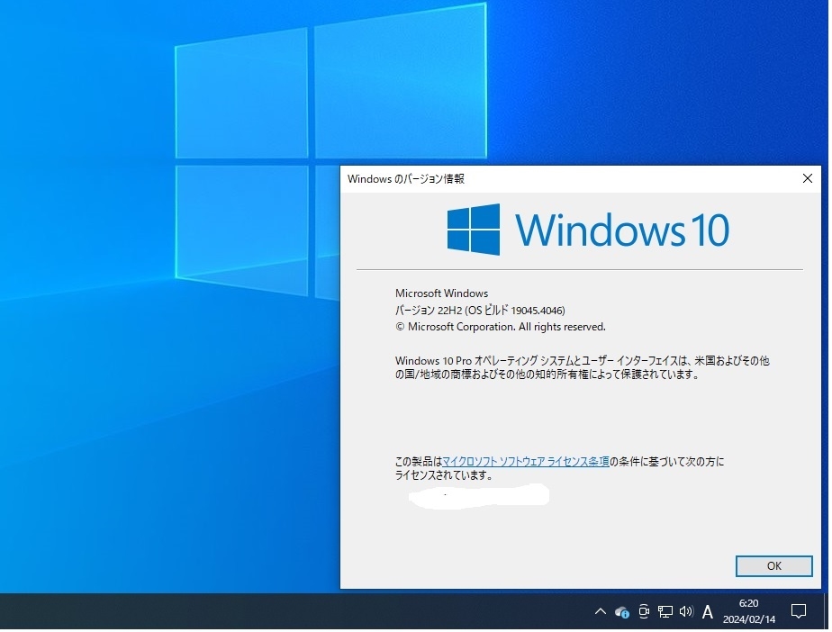The image size is (832, 632).
Task: Click the Microsoft Corporation copyright line
Action: 502,329
